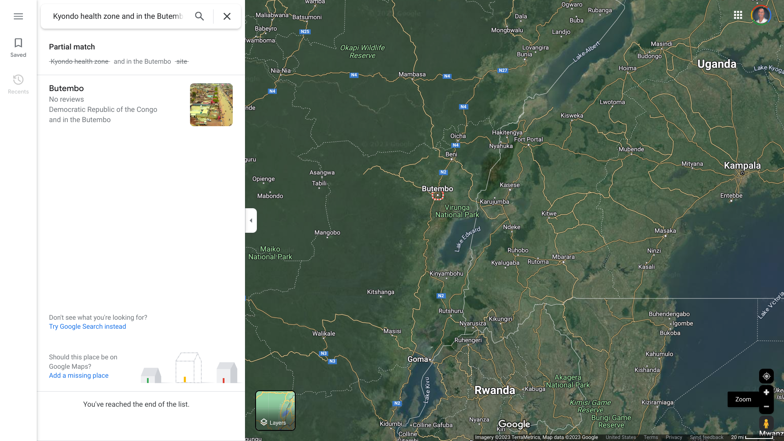
Task: Click the Google account profile avatar
Action: tap(761, 15)
